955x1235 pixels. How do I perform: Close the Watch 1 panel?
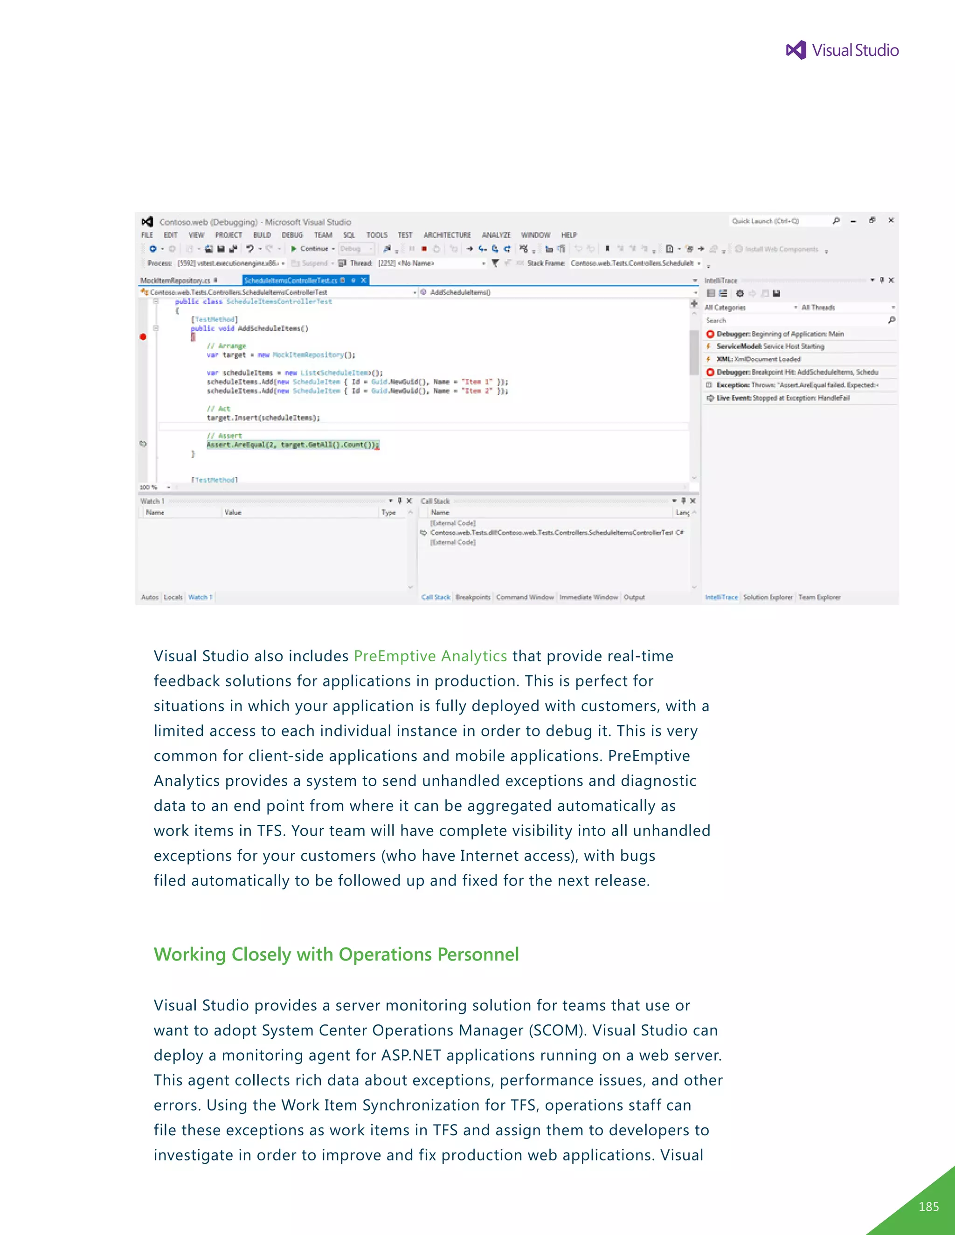click(409, 501)
